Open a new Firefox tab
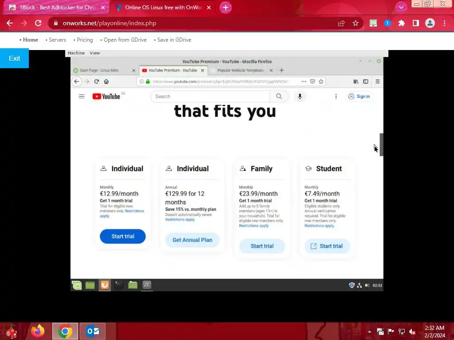Viewport: 454px width, 340px height. [282, 70]
